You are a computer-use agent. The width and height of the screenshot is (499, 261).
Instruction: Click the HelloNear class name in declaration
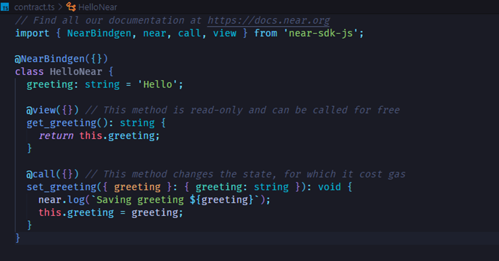tap(77, 71)
